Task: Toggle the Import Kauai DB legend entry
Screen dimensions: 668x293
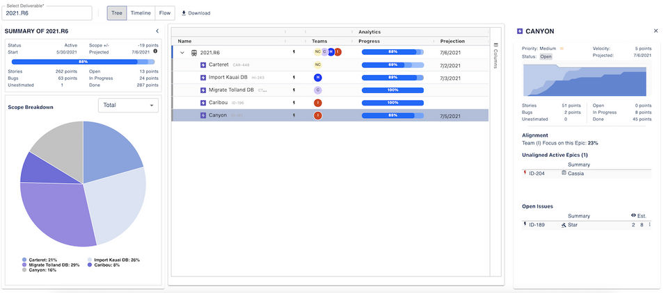Action: [x=113, y=260]
